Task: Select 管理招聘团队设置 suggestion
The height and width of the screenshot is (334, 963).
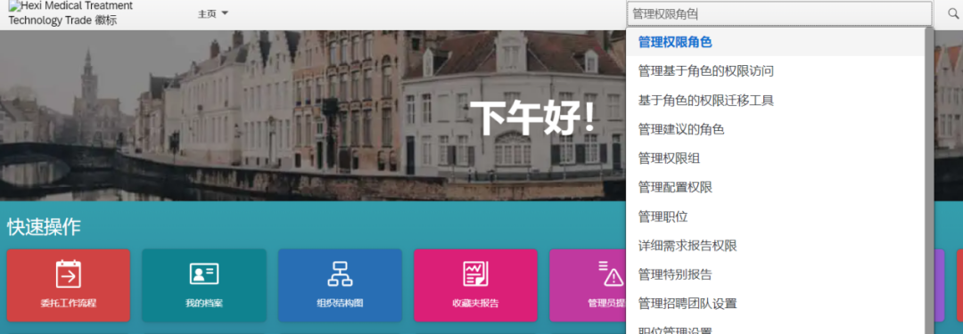Action: tap(775, 304)
